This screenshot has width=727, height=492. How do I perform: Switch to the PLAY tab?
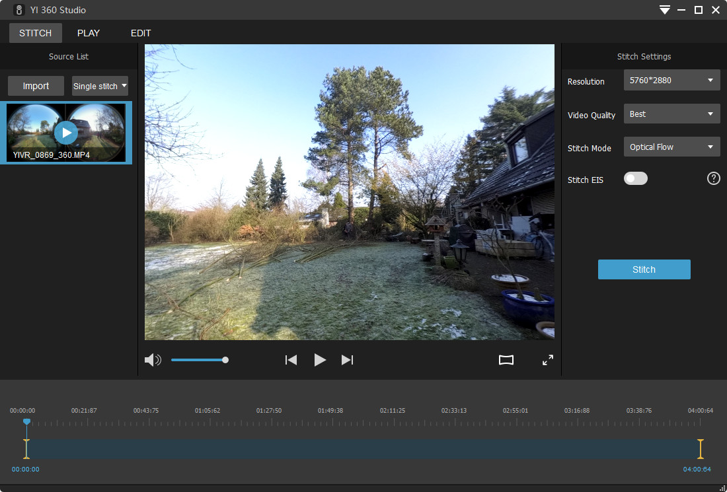click(89, 33)
